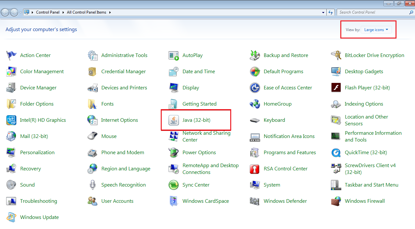The width and height of the screenshot is (415, 229).
Task: Open the Action Center flag icon
Action: click(x=11, y=55)
